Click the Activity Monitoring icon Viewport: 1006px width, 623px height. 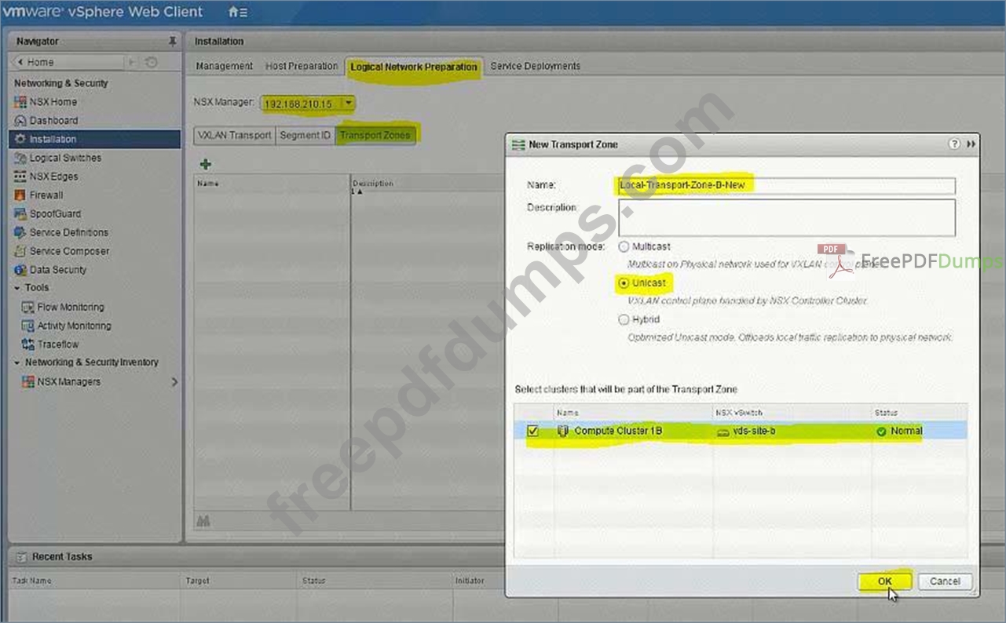pos(28,326)
